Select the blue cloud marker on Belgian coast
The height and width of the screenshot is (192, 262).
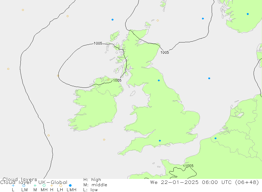tap(215, 138)
